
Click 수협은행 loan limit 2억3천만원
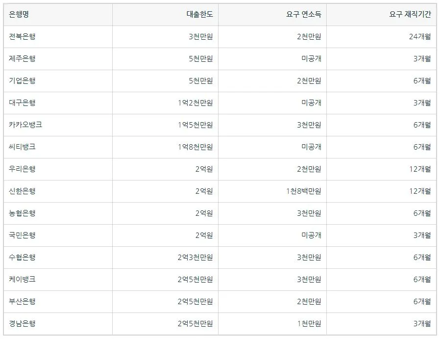pyautogui.click(x=195, y=258)
